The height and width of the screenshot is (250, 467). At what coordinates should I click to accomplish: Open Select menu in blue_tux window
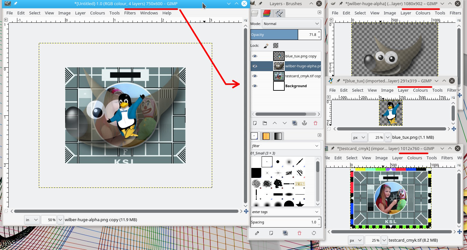pyautogui.click(x=358, y=90)
